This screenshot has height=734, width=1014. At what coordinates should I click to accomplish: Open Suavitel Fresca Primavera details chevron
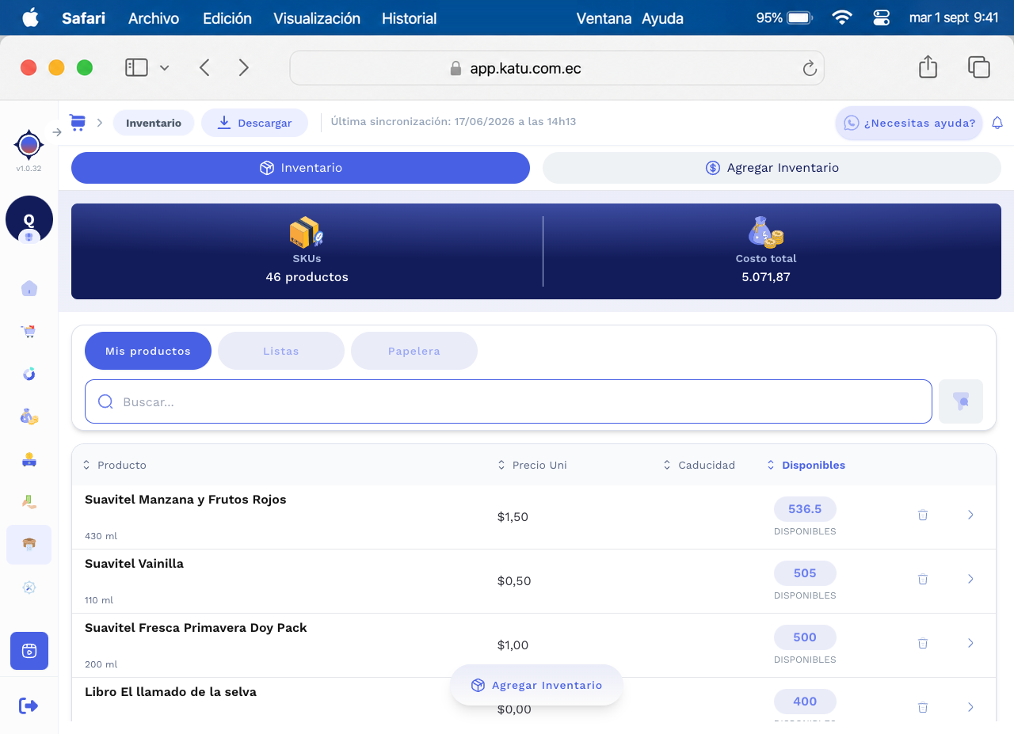[970, 643]
